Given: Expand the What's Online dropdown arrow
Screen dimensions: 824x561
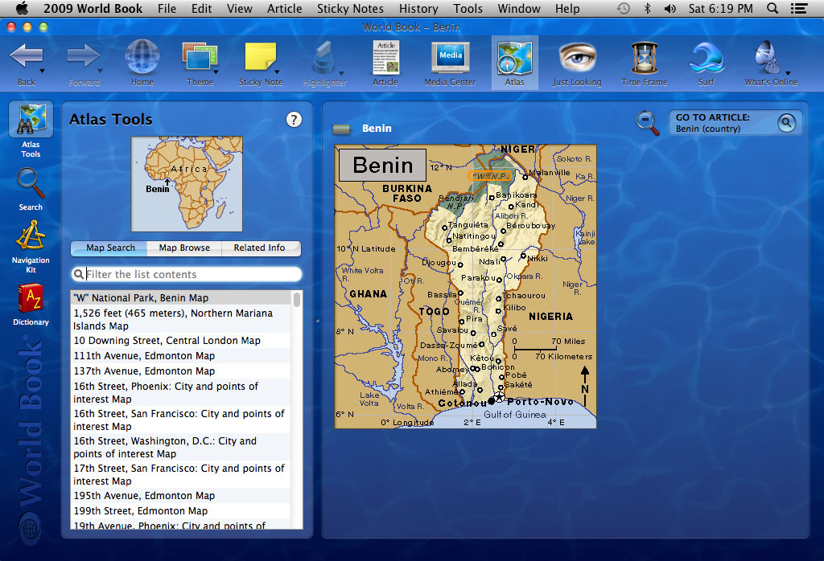Looking at the screenshot, I should [788, 73].
